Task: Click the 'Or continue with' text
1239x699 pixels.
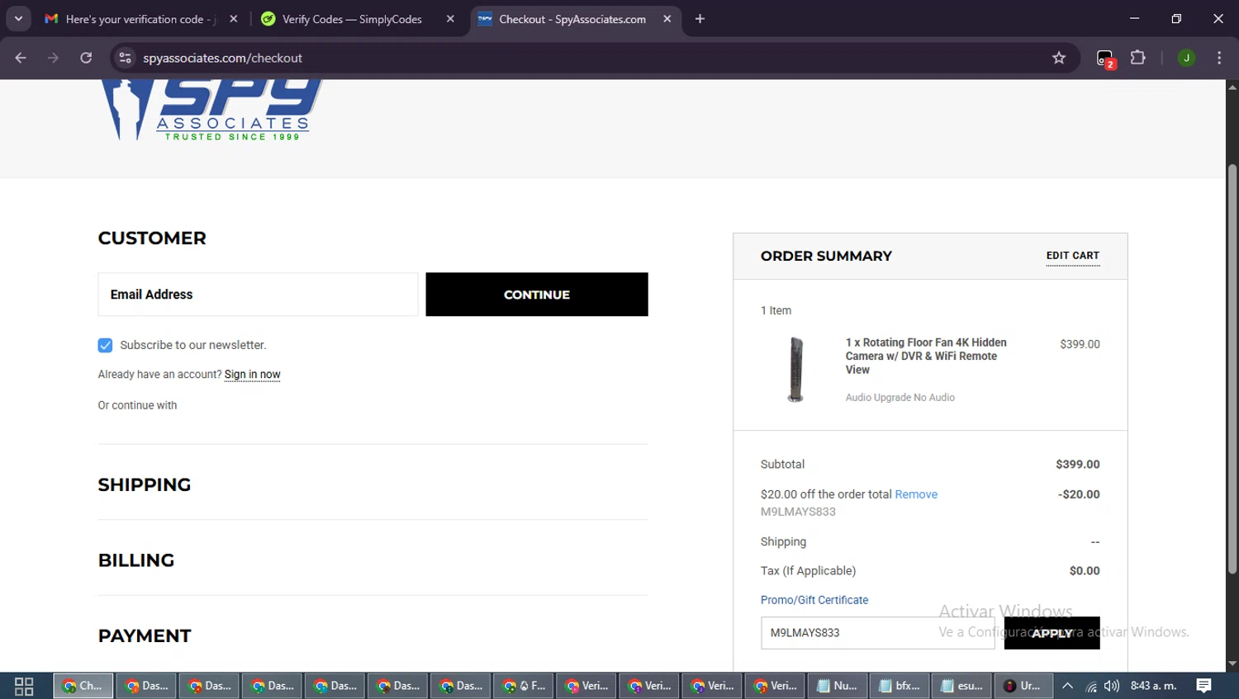Action: pyautogui.click(x=137, y=405)
